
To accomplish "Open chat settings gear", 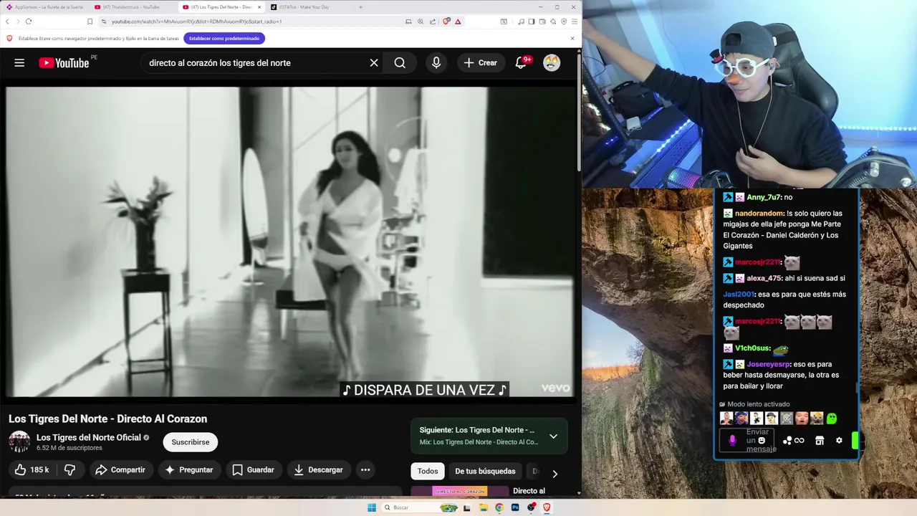I will pos(839,441).
